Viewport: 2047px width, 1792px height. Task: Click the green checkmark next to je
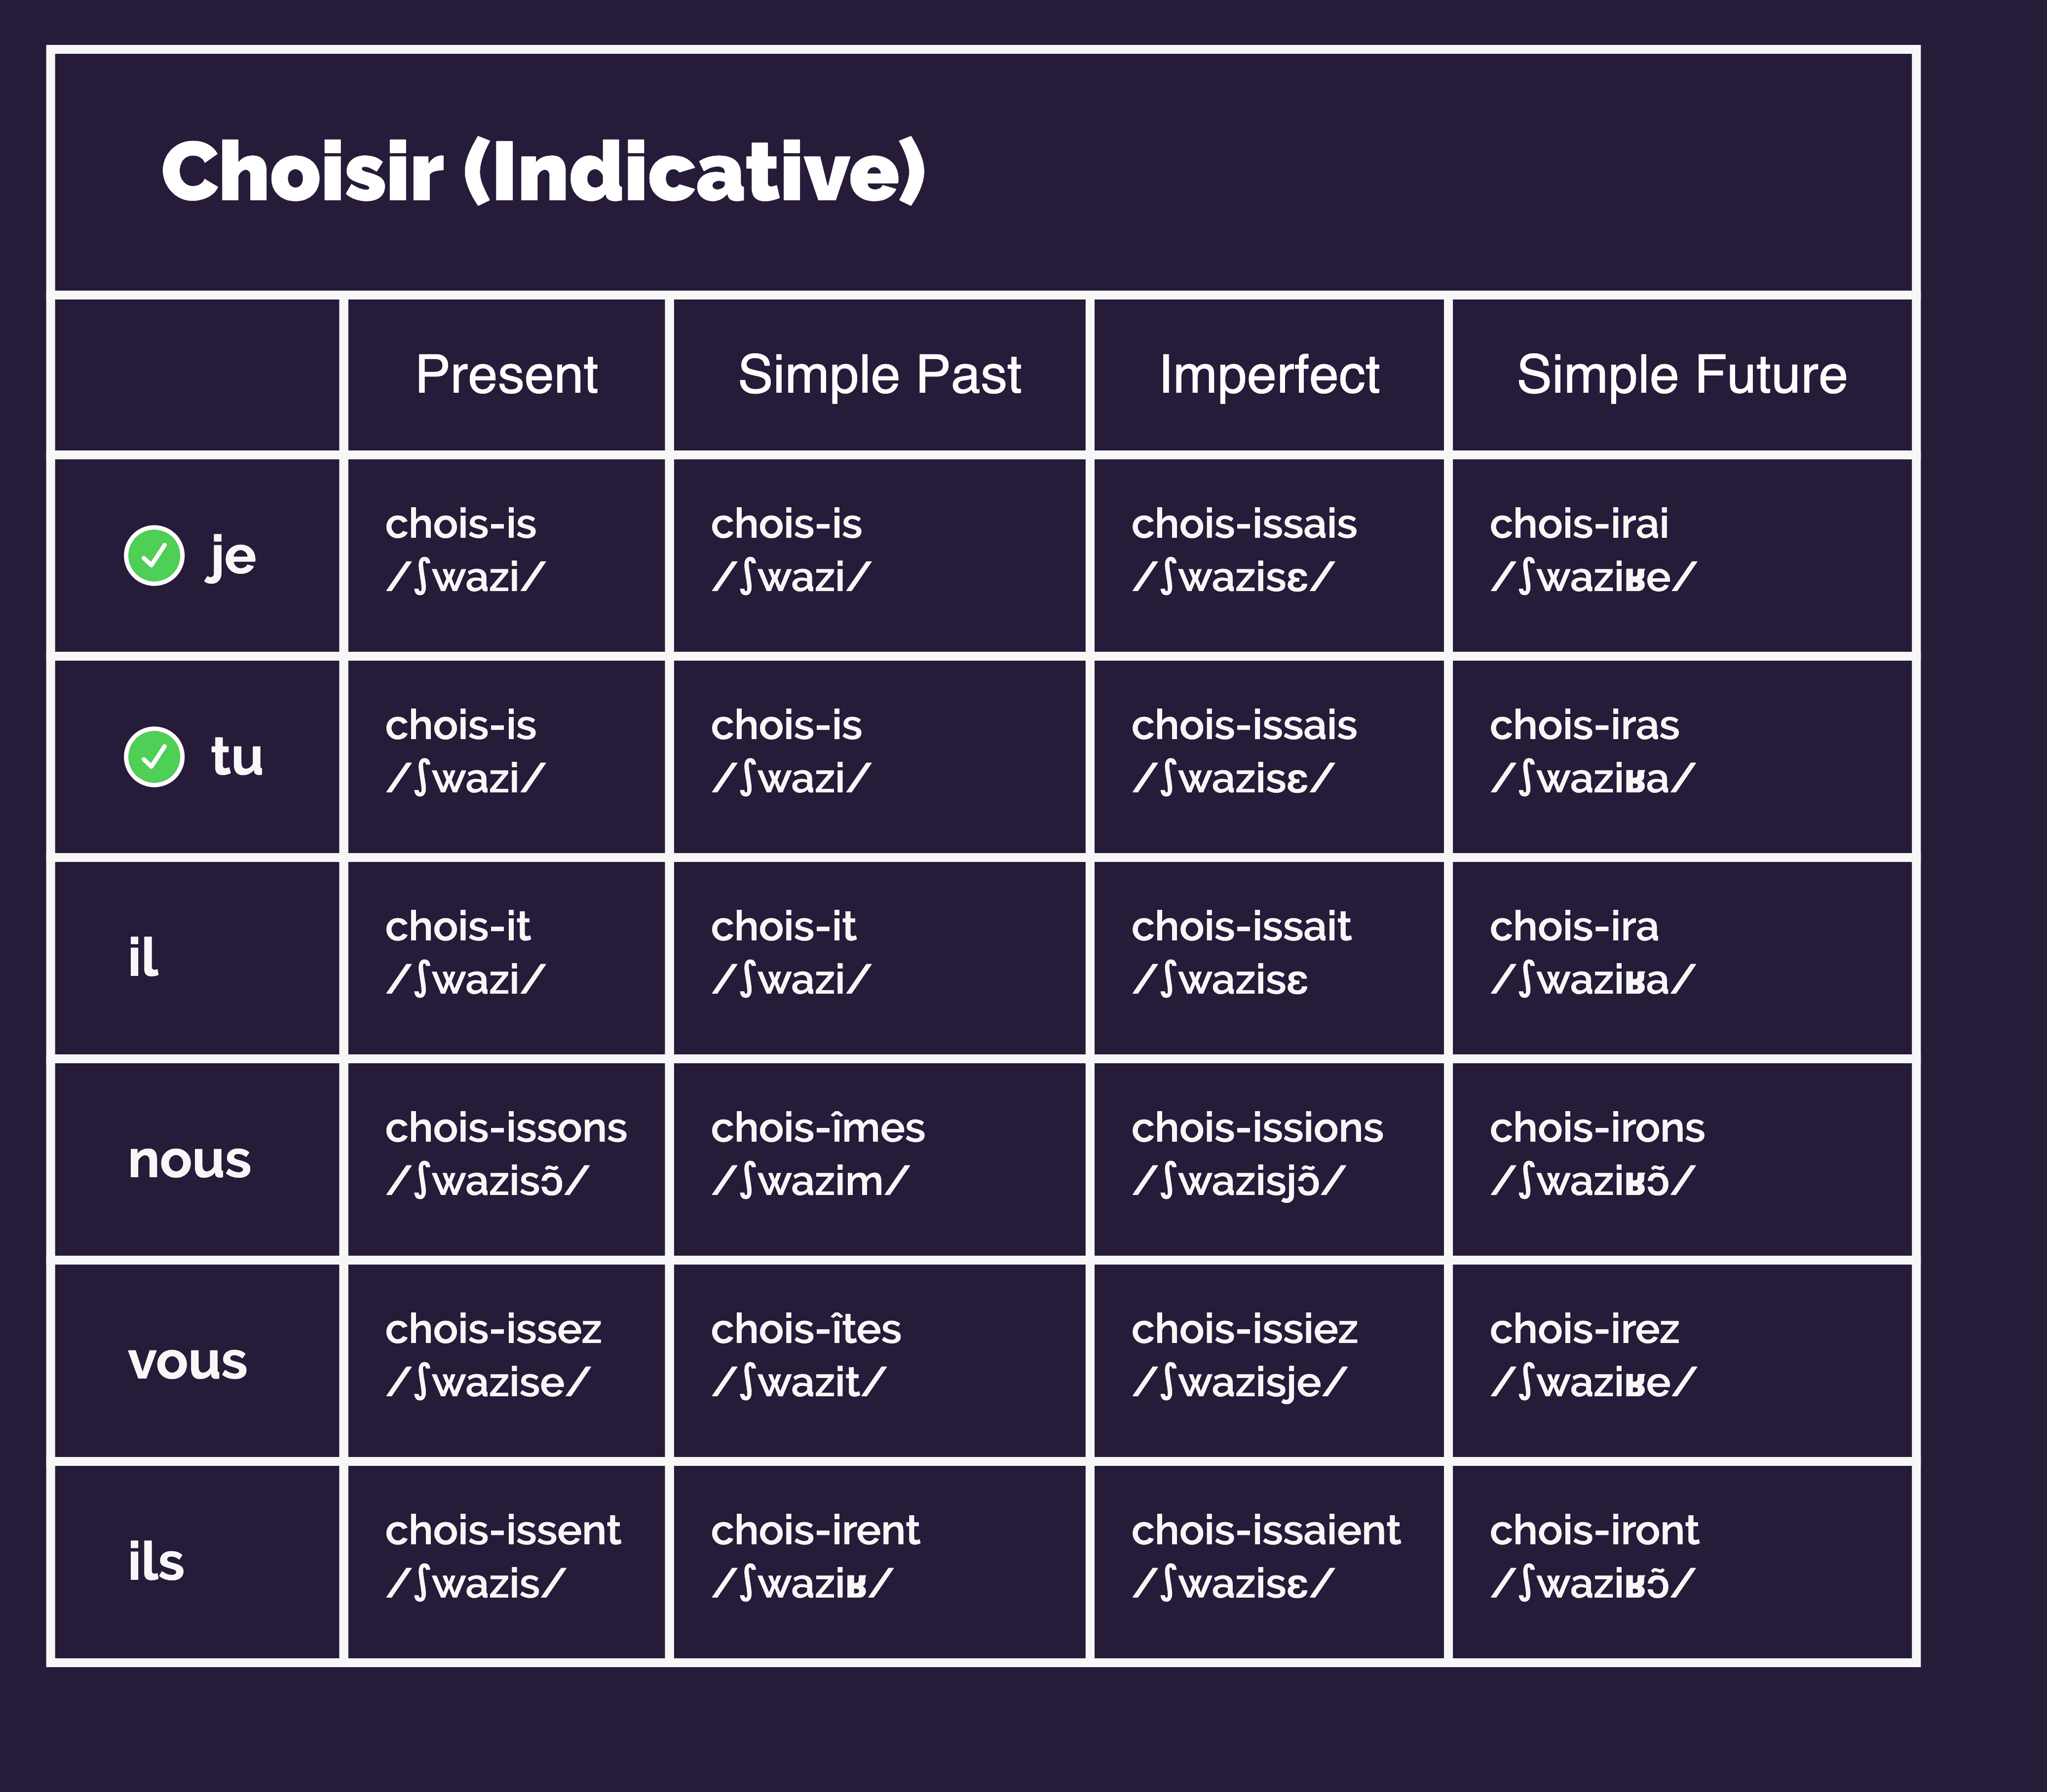(154, 555)
